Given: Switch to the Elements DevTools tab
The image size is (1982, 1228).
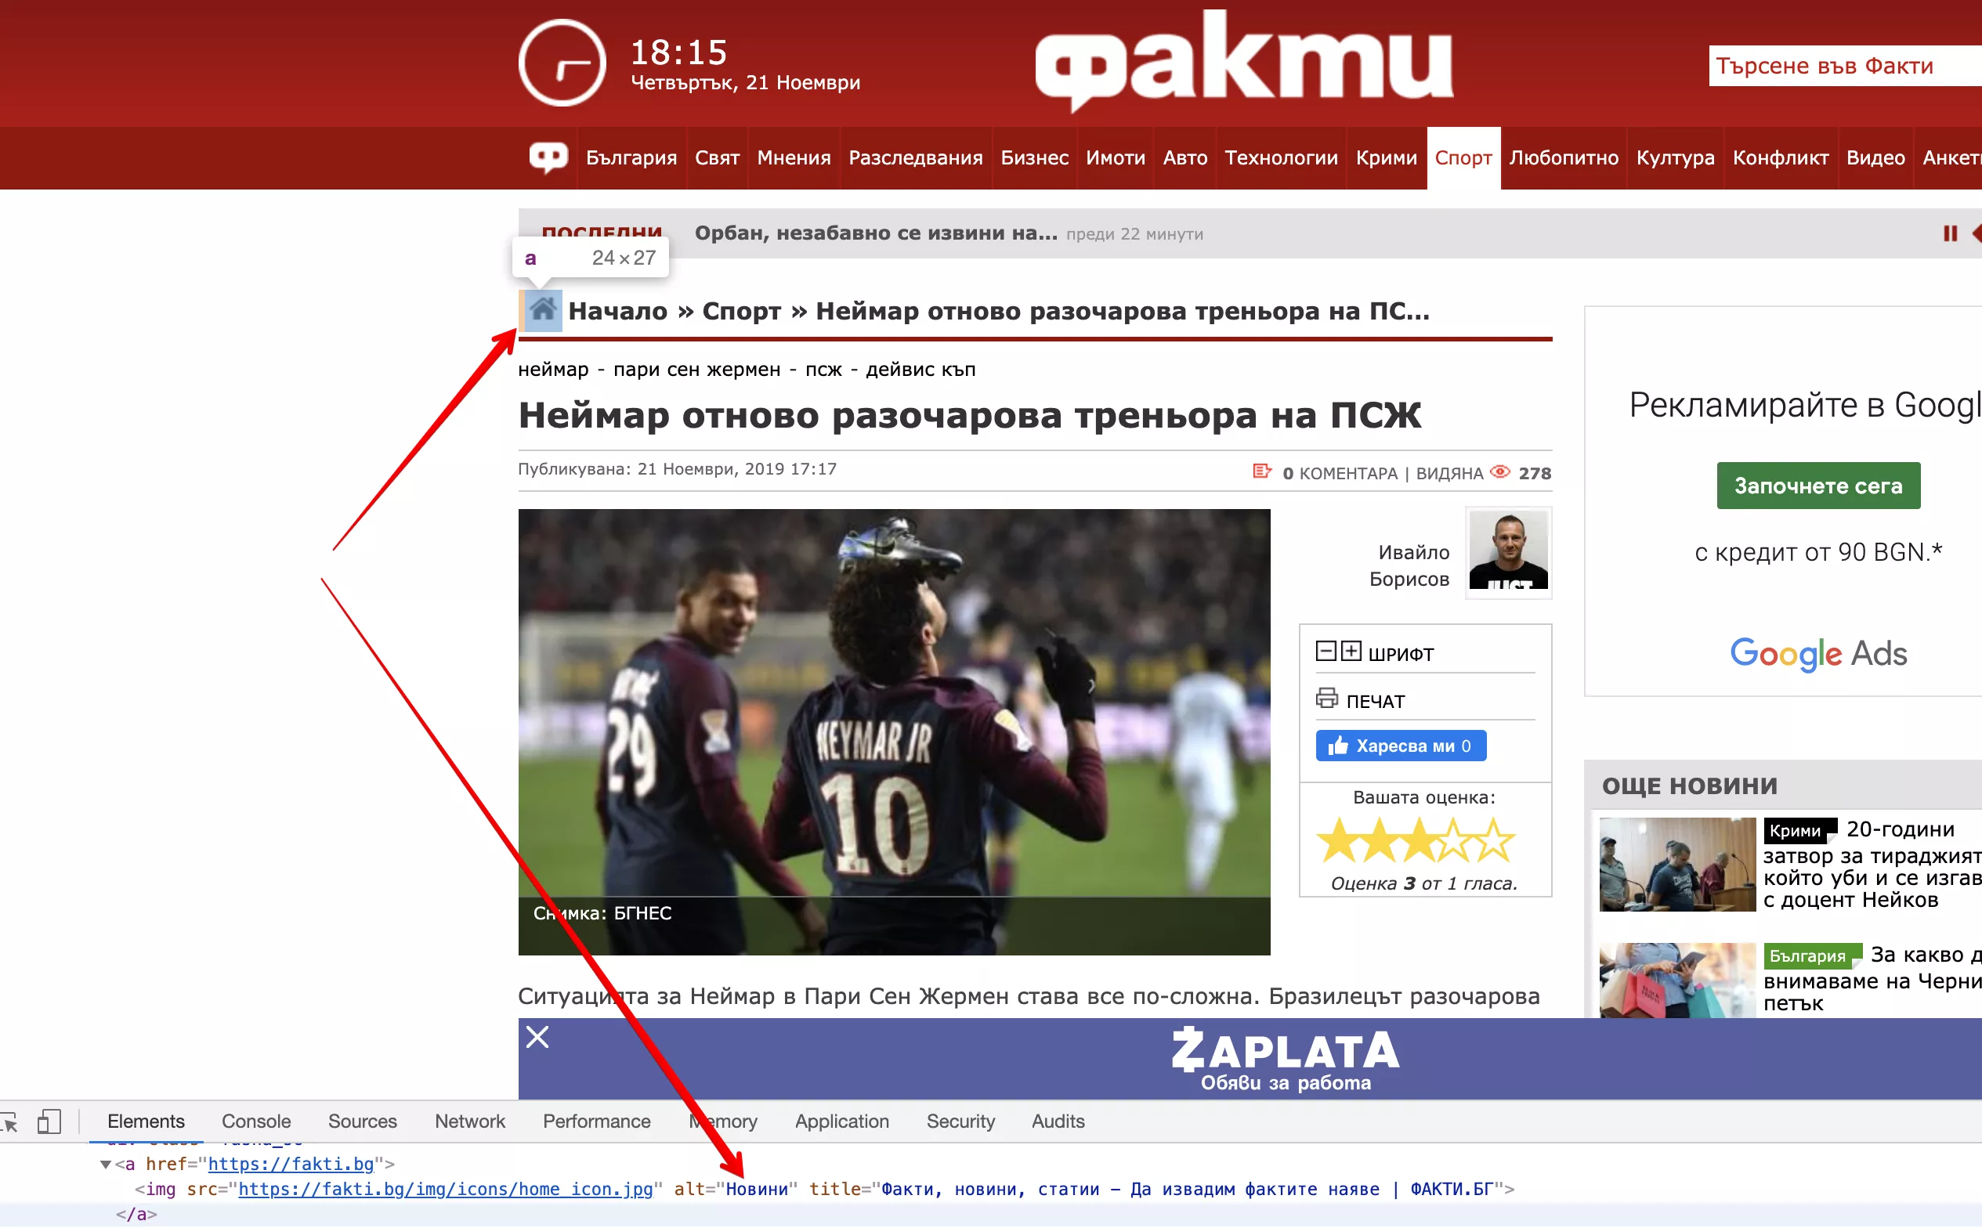Looking at the screenshot, I should [146, 1121].
